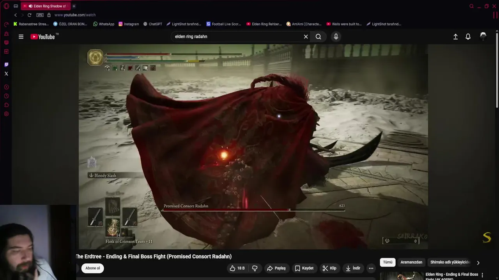Open Elden Ring Rehber... bookmark

[264, 24]
